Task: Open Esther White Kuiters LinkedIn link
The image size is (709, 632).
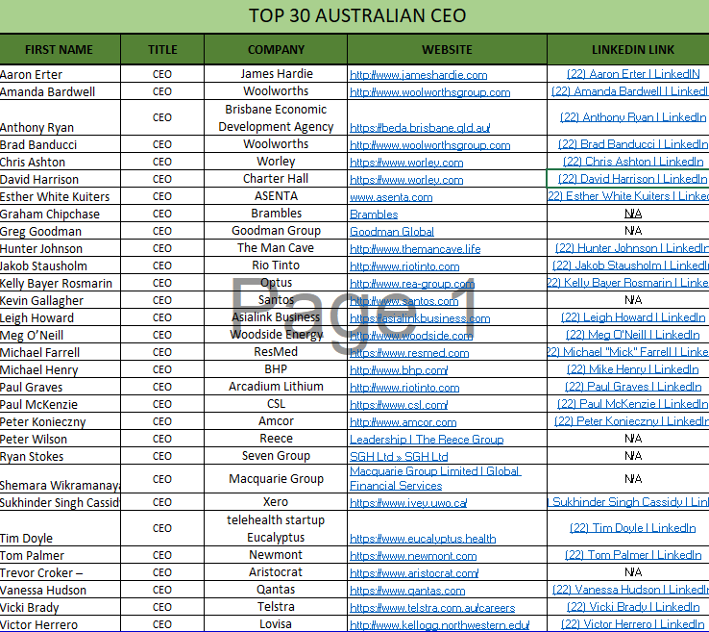Action: [x=628, y=196]
